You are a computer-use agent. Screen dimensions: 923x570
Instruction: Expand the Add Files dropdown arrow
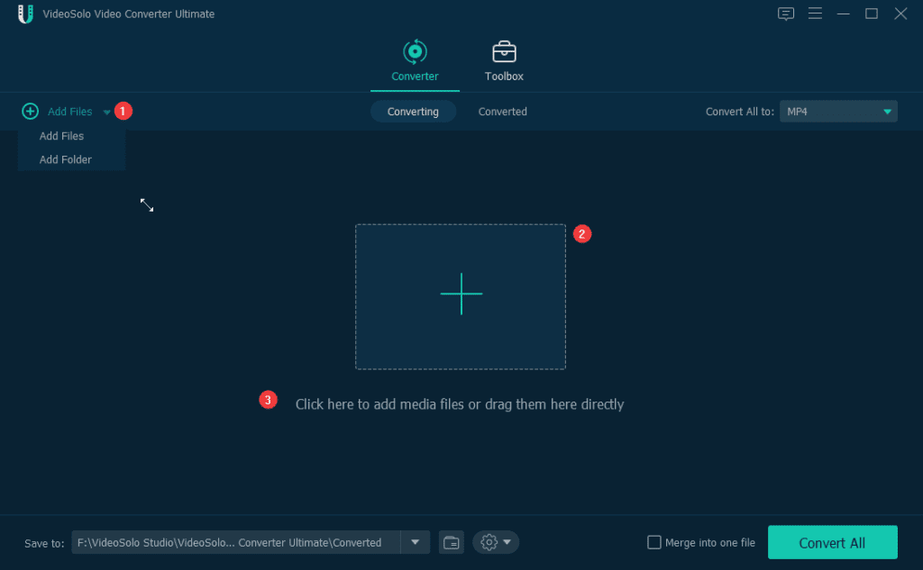coord(106,113)
